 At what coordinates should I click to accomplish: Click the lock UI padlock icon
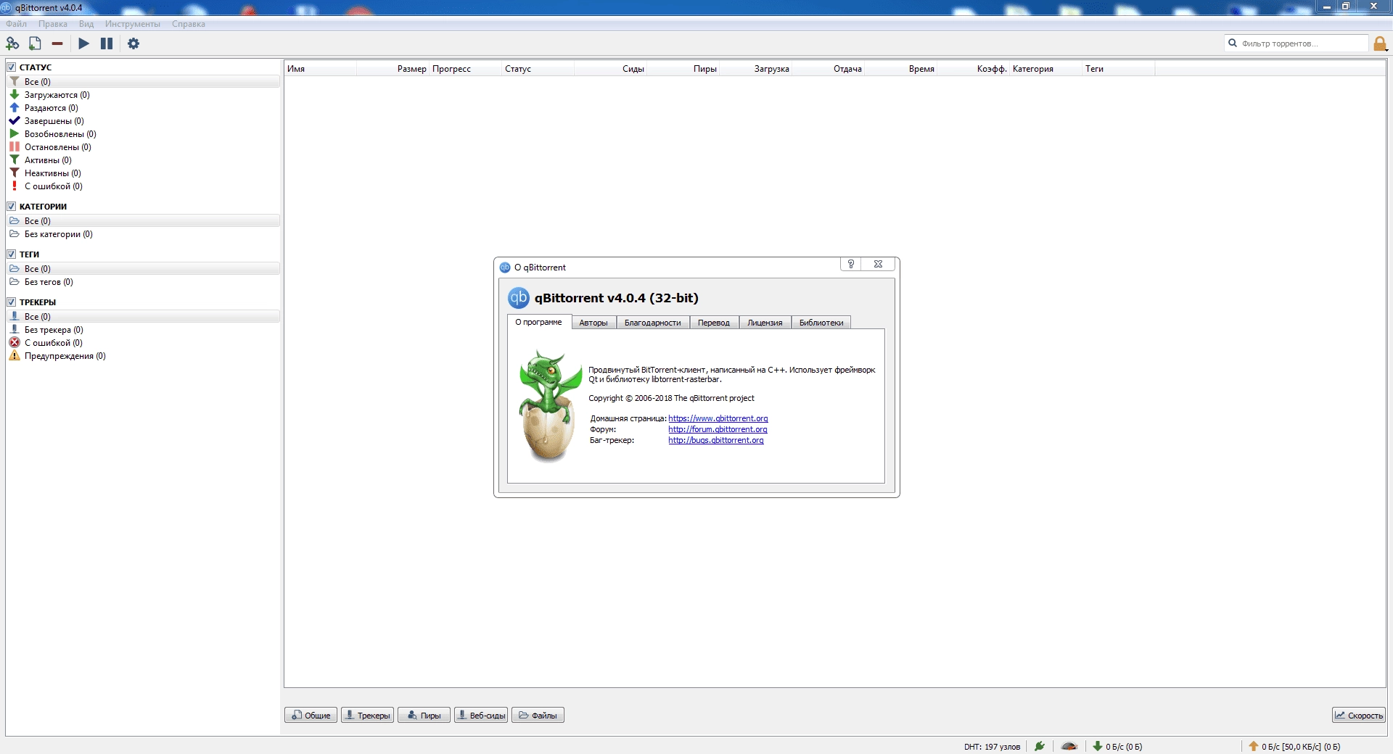coord(1380,43)
